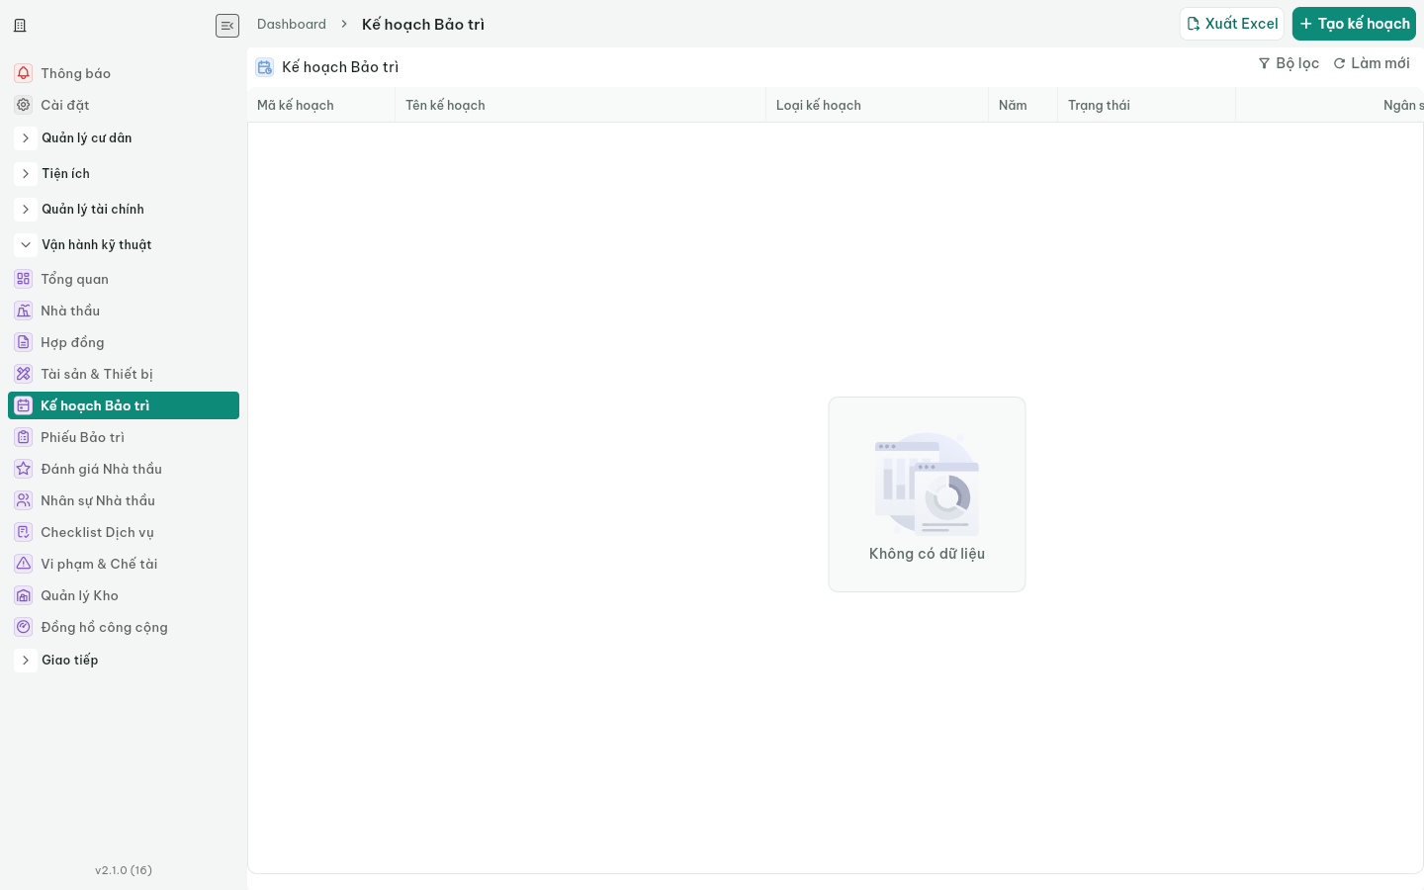Click the Hợp đồng document icon
The width and height of the screenshot is (1424, 890).
[x=24, y=342]
